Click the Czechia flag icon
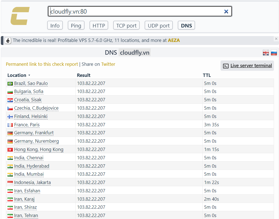279x219 pixels. click(x=10, y=108)
